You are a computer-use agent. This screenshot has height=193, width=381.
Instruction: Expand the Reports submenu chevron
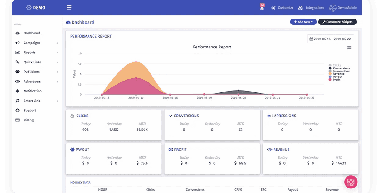[57, 53]
